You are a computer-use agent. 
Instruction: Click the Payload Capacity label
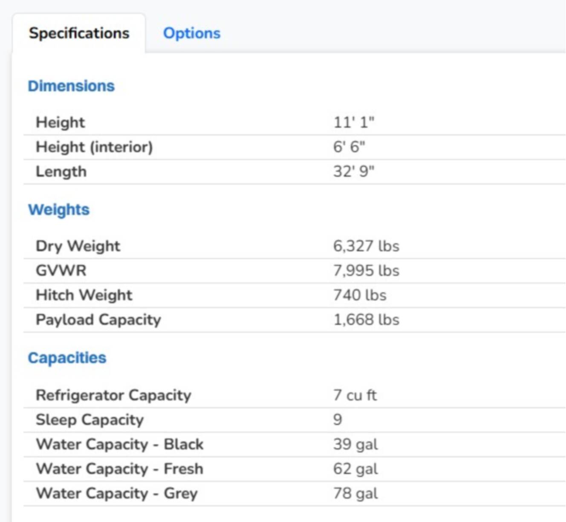point(98,320)
